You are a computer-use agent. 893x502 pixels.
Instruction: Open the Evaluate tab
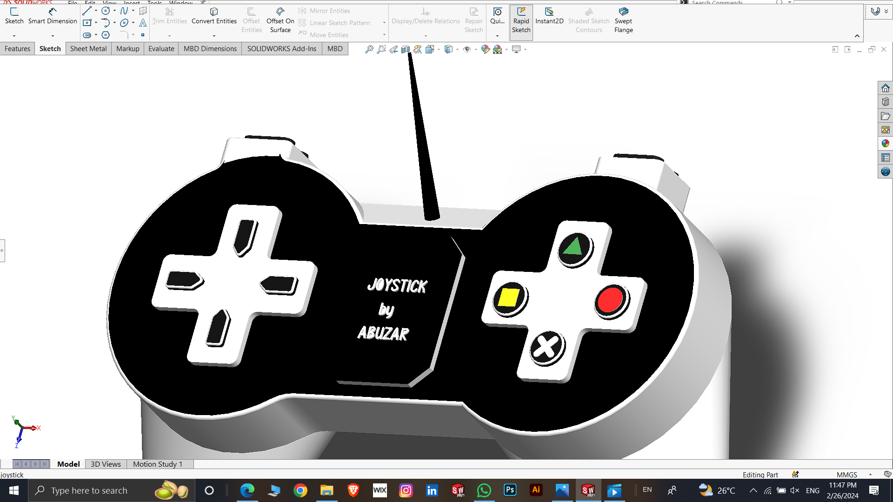pos(161,48)
